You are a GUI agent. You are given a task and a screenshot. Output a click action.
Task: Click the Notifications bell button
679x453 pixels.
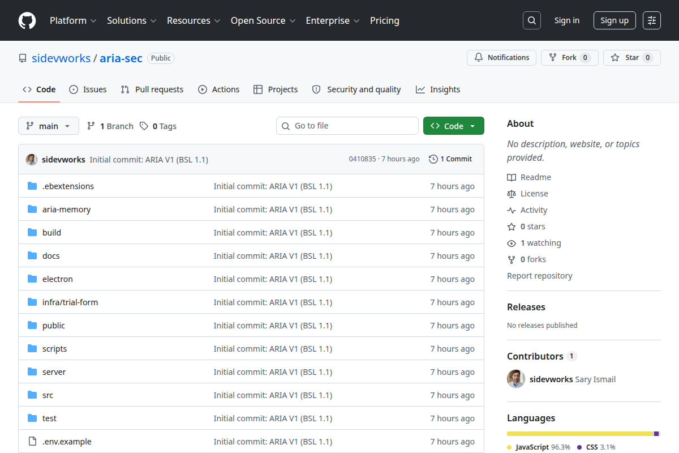tap(501, 58)
